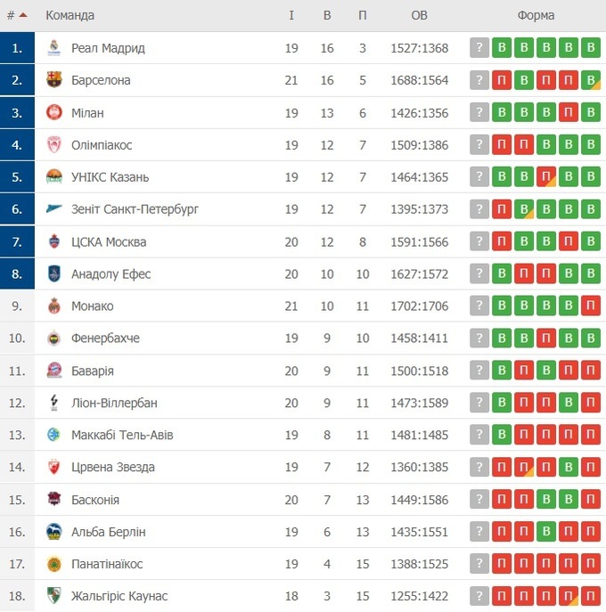Open the Маккабі Тель-Авів team link
The image size is (606, 612).
(122, 435)
